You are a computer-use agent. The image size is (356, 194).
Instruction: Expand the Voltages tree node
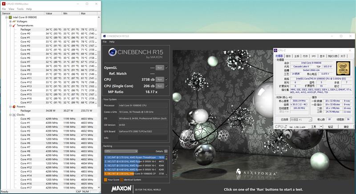pos(10,21)
